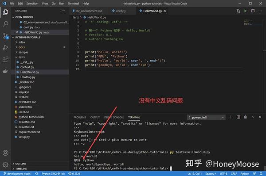Split the editor to the right
This screenshot has height=176, width=266.
pyautogui.click(x=253, y=11)
